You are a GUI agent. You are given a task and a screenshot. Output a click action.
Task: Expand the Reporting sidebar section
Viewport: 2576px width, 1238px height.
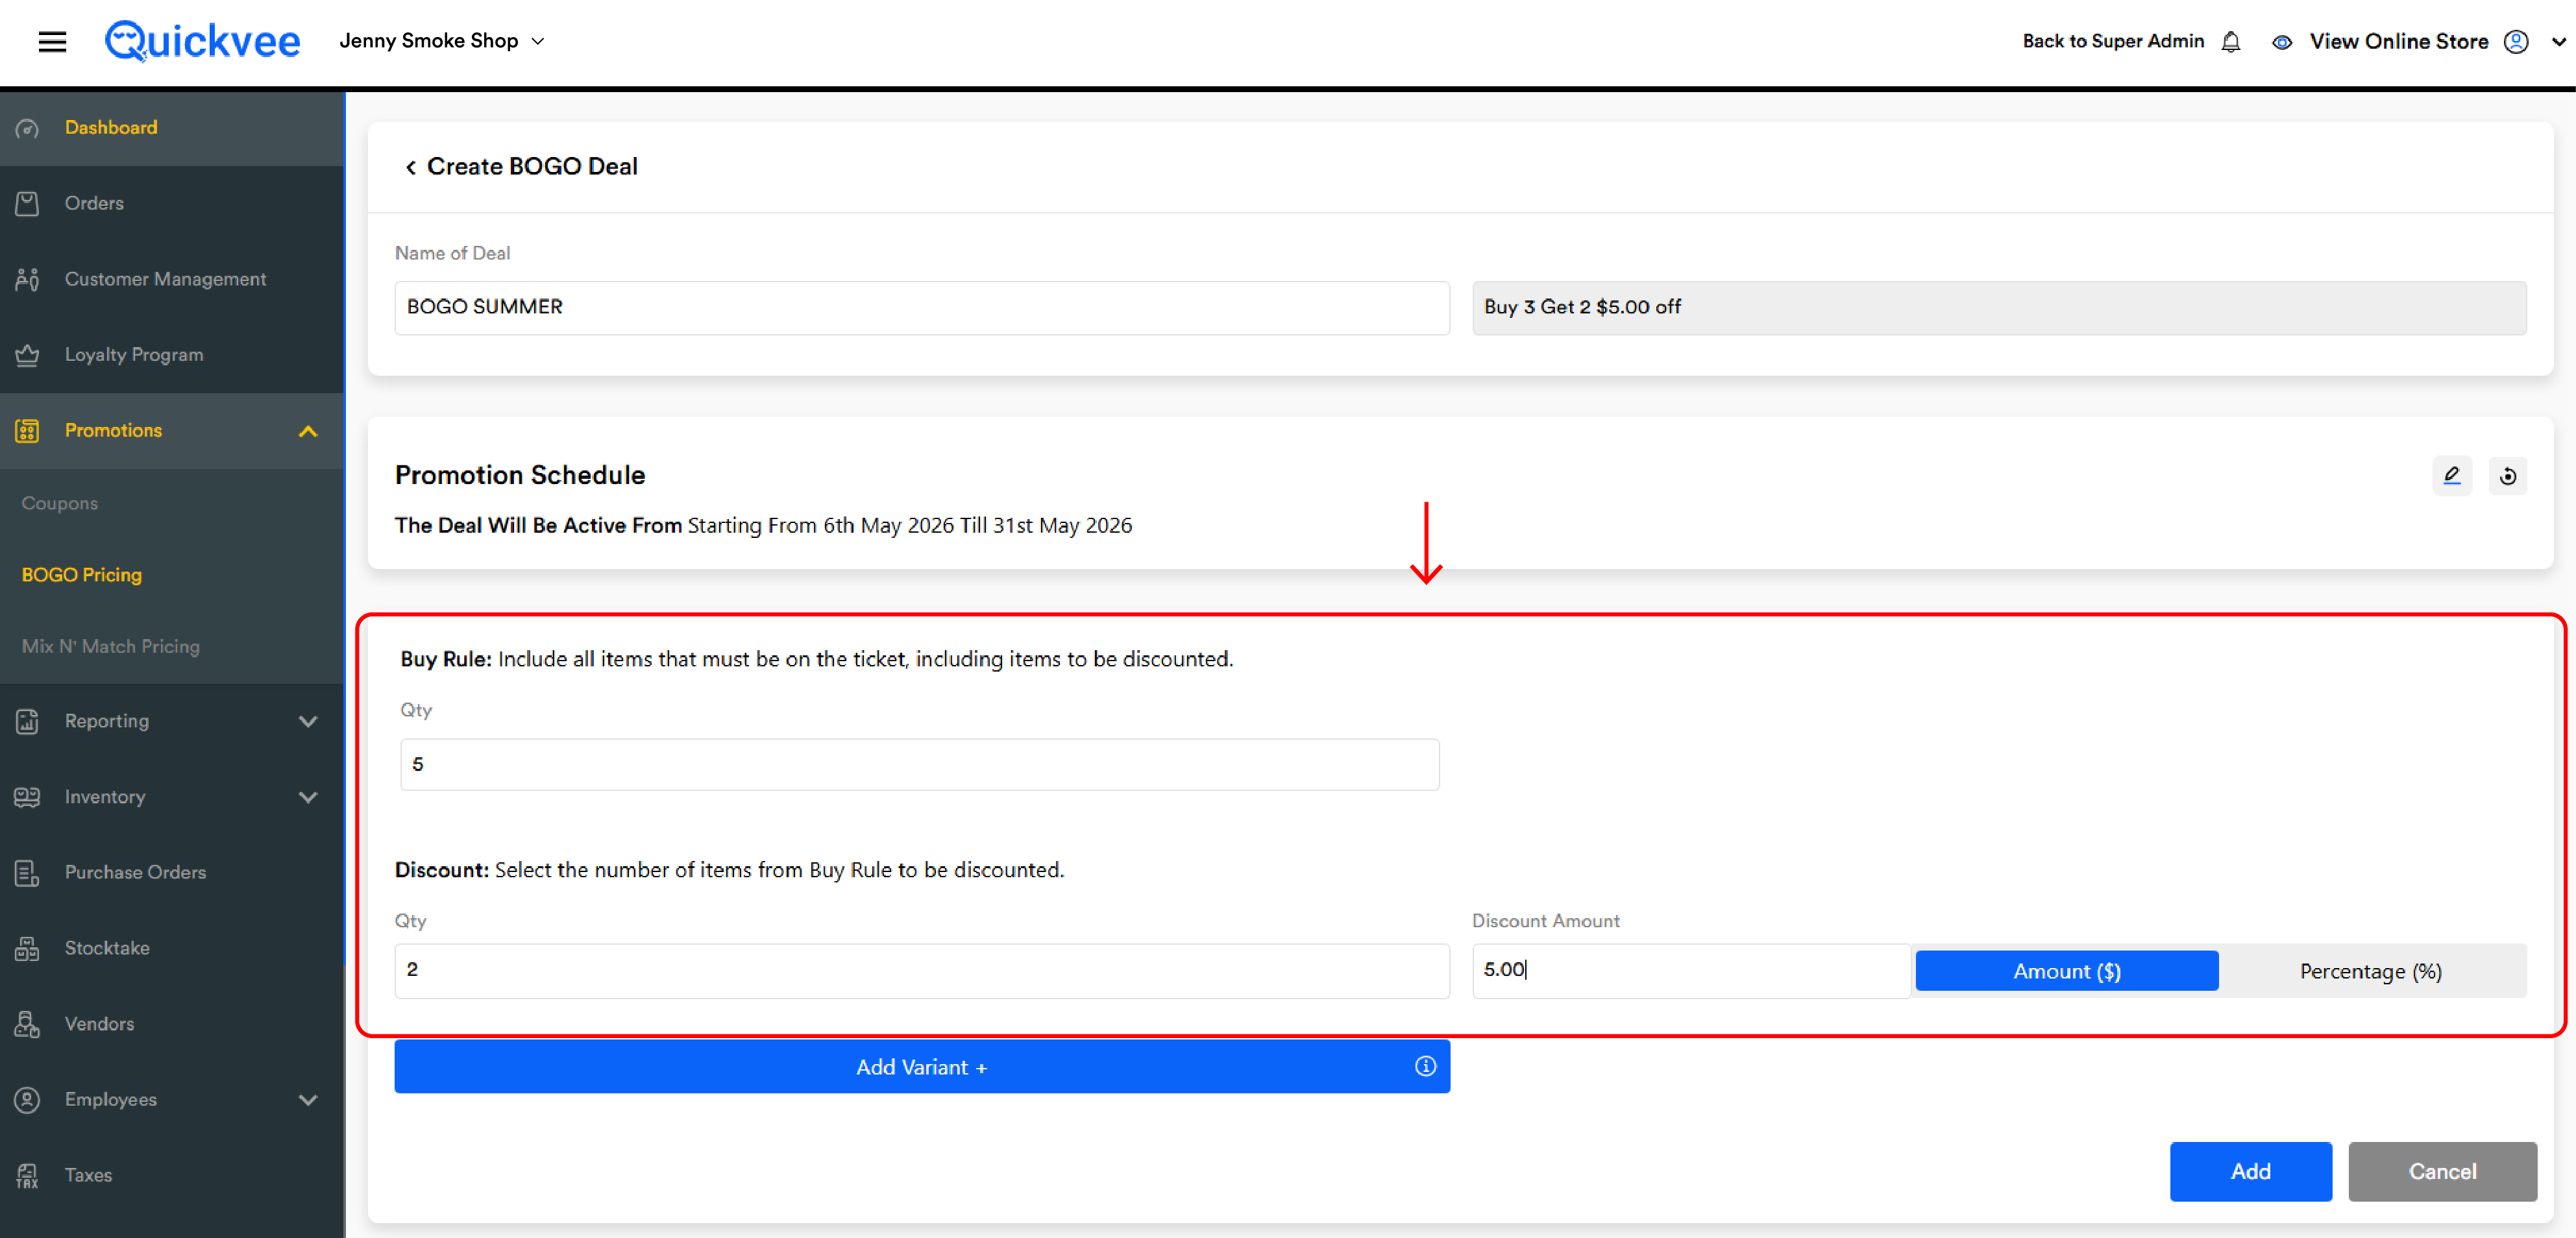pos(172,721)
